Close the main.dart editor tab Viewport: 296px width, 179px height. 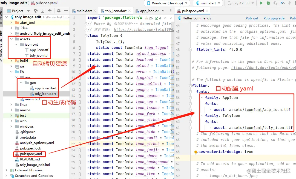[x=95, y=11]
